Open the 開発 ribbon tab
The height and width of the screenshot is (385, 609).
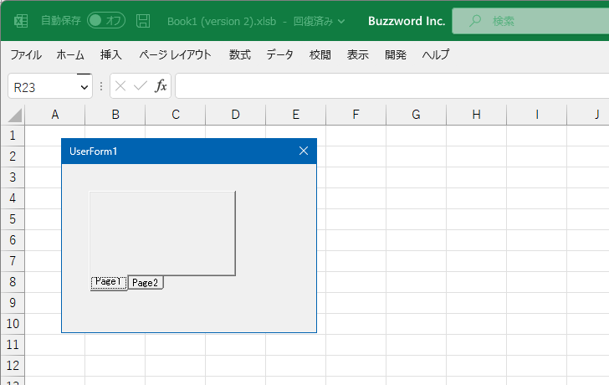tap(396, 55)
